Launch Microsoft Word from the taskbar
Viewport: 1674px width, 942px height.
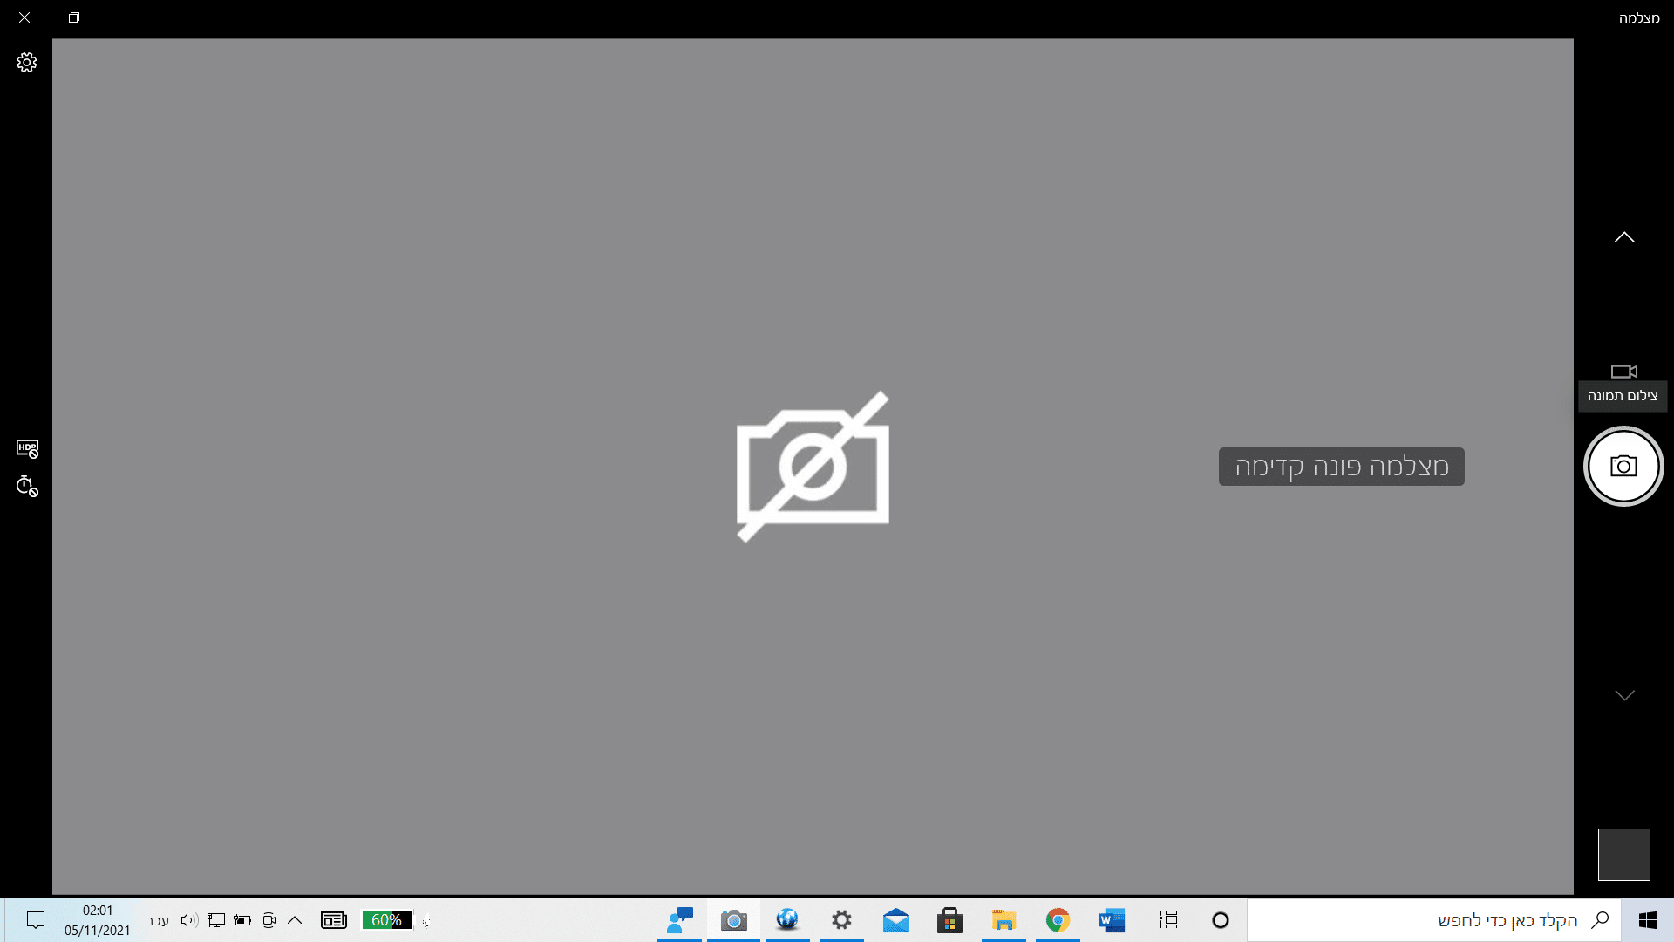[x=1113, y=920]
